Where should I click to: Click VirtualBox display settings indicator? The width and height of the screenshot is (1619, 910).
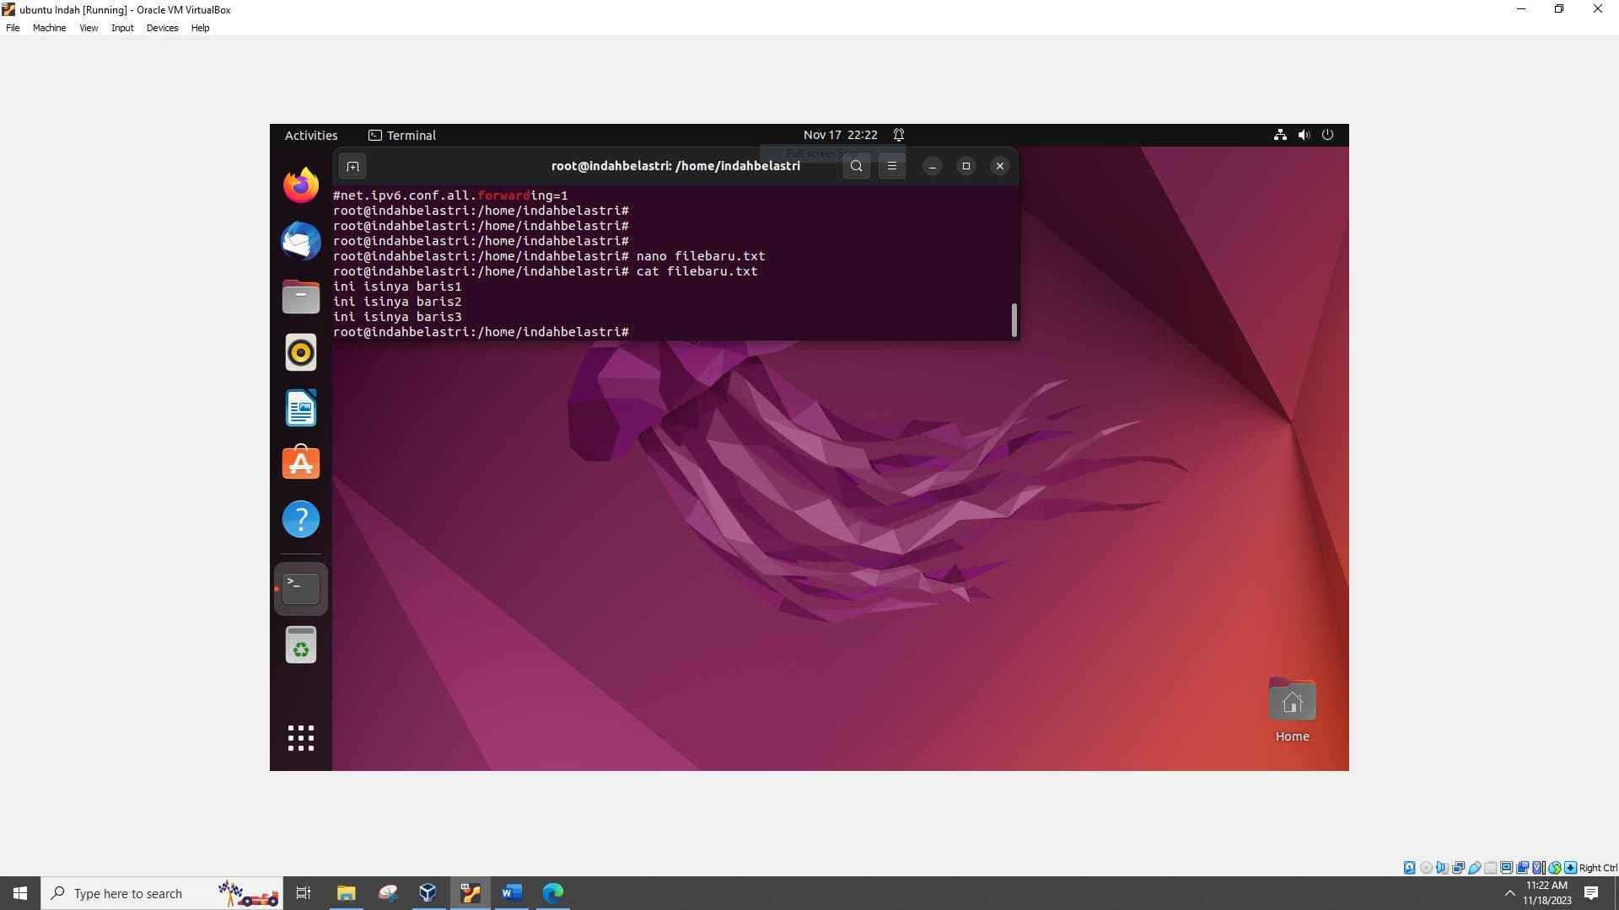pyautogui.click(x=1507, y=868)
